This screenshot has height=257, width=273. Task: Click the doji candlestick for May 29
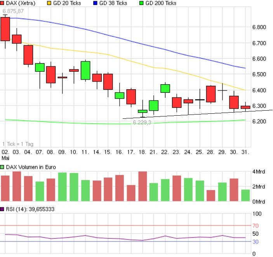pyautogui.click(x=223, y=90)
